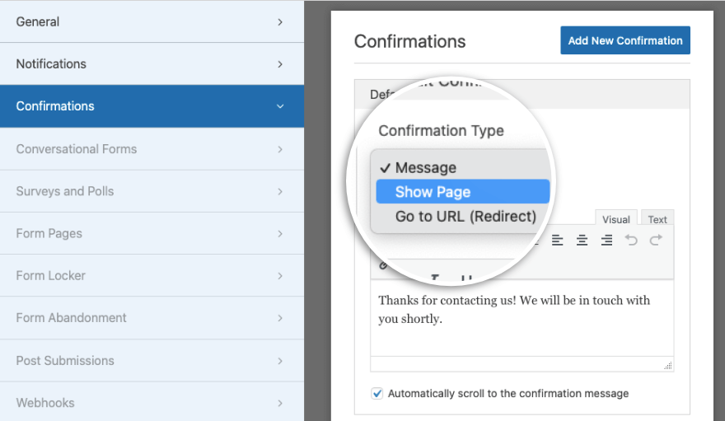This screenshot has width=725, height=421.
Task: Open the General settings section
Action: (152, 21)
